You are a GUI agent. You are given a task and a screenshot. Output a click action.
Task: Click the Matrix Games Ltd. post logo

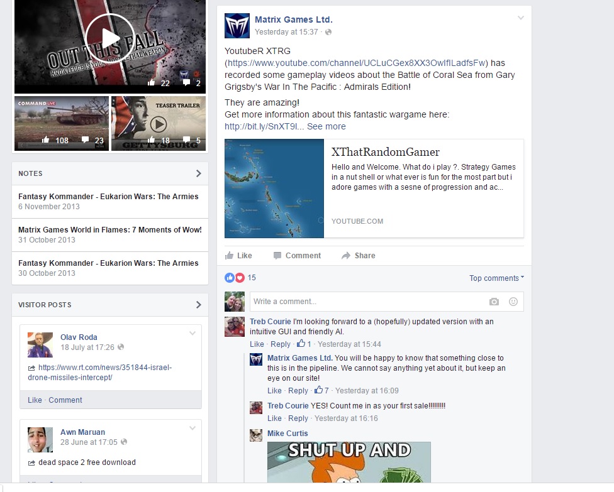click(x=237, y=26)
